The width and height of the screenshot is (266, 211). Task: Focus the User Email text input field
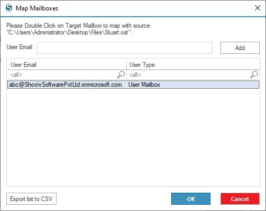[125, 48]
